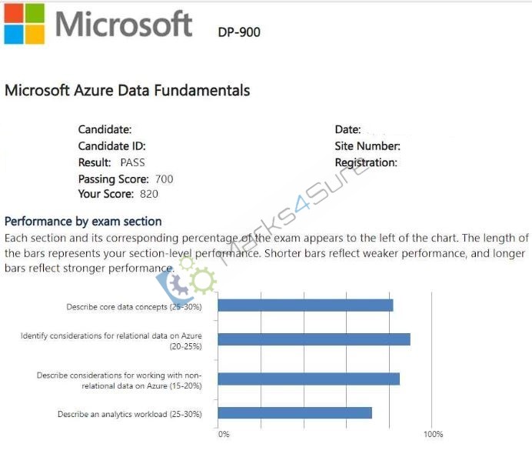Click the Site Number field label

pyautogui.click(x=367, y=146)
